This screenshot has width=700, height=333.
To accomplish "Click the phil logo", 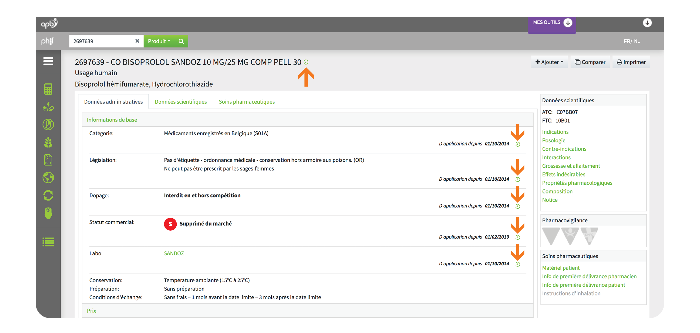I will coord(47,41).
